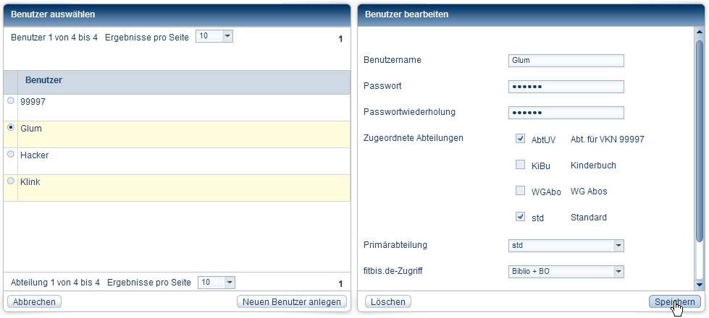The image size is (709, 318).
Task: Uncheck the AbtUV department checkbox
Action: click(x=520, y=139)
